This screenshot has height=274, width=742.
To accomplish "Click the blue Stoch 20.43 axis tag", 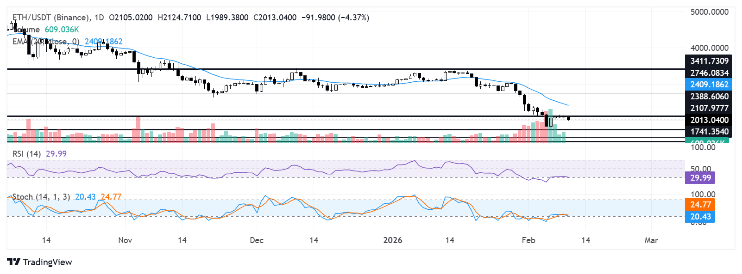I will pos(700,217).
